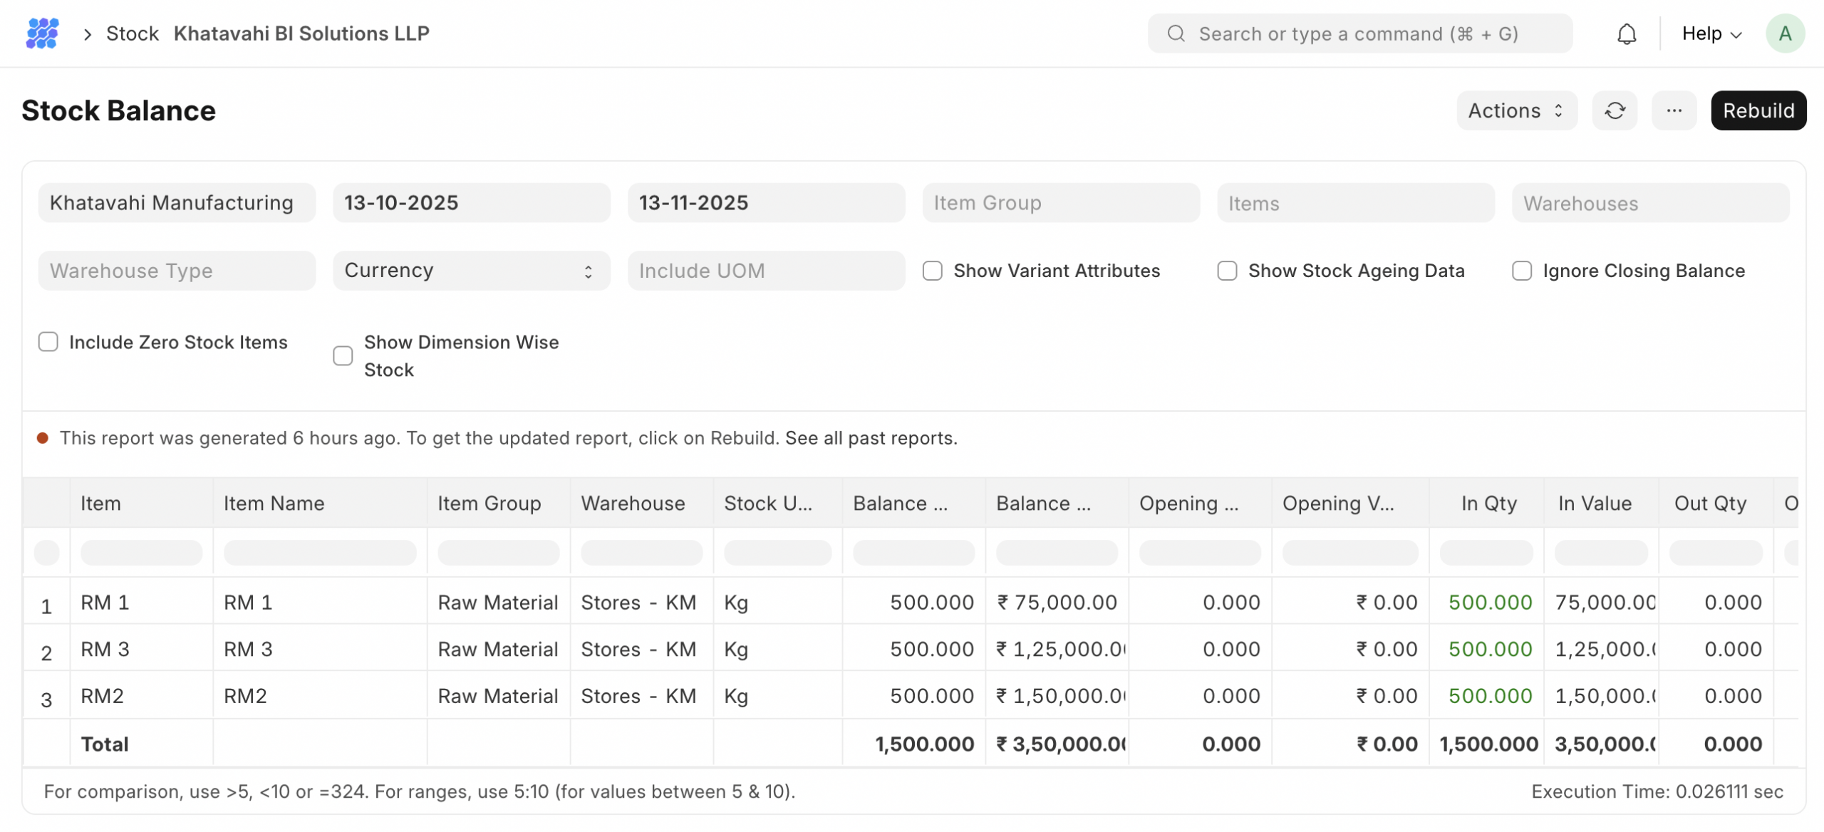The image size is (1824, 832).
Task: Sort by the In Qty column header
Action: click(1488, 503)
